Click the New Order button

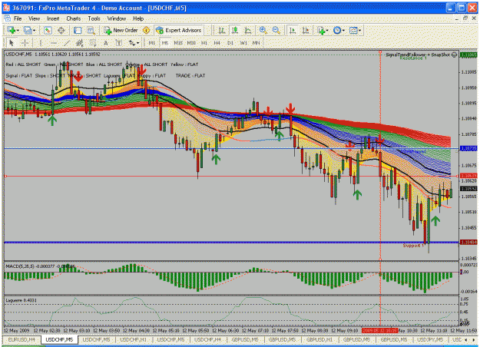121,30
